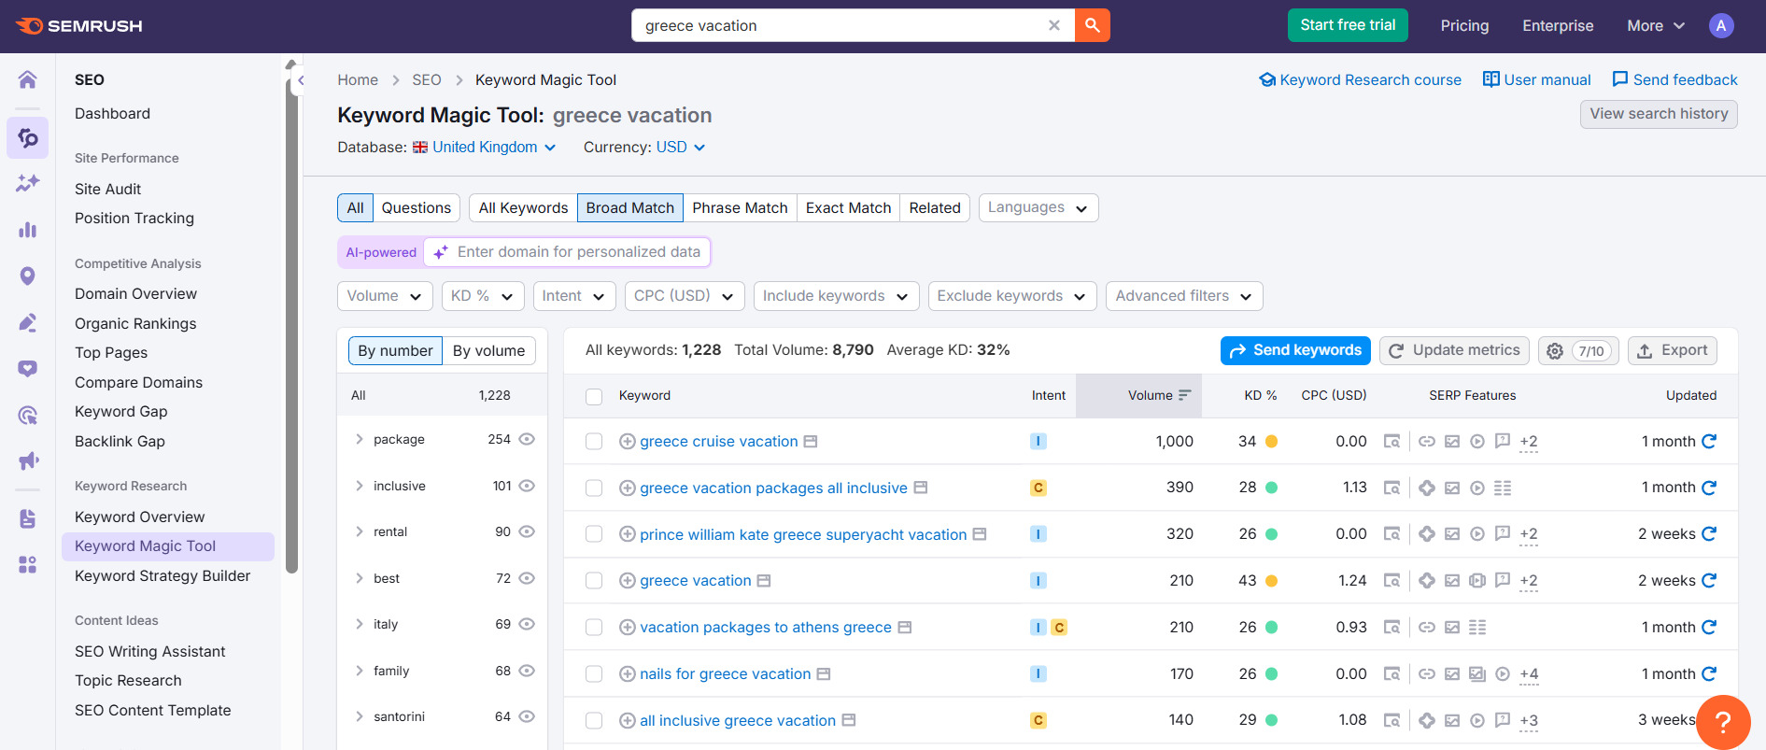Switch to Phrase Match tab
Viewport: 1766px width, 750px height.
pos(740,207)
